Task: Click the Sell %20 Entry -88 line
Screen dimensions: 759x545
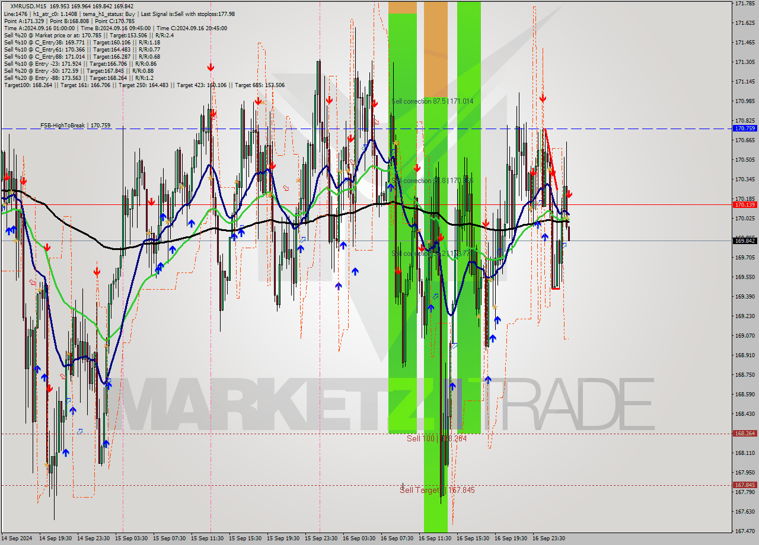Action: tap(79, 78)
